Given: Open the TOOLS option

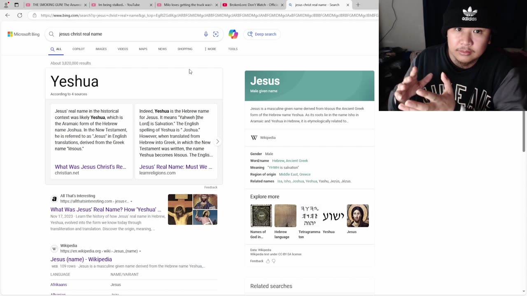Looking at the screenshot, I should [x=233, y=49].
